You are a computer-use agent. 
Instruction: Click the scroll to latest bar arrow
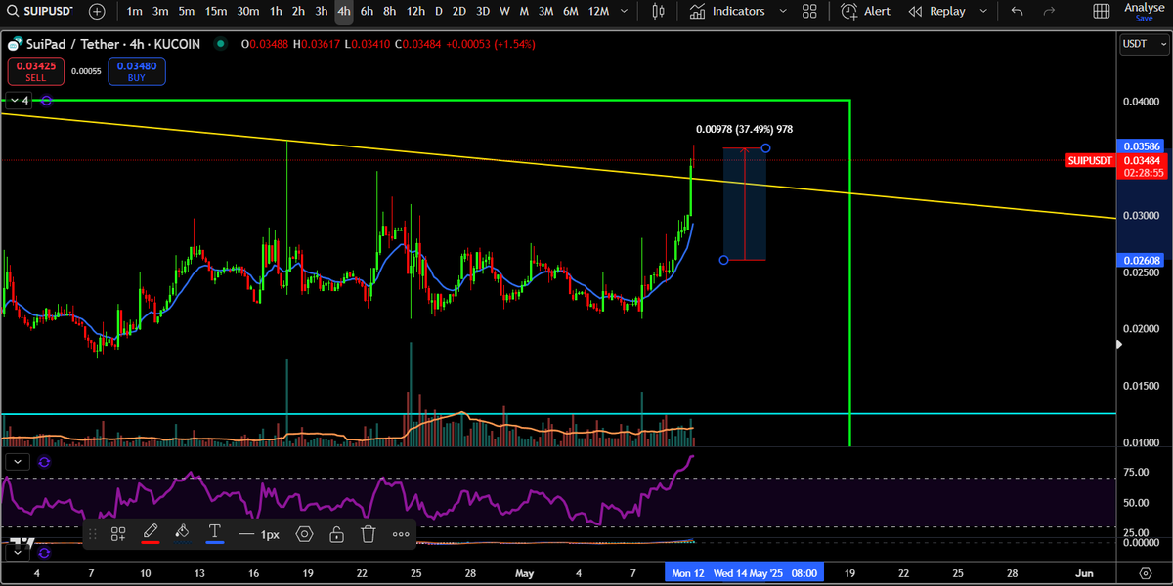1120,343
